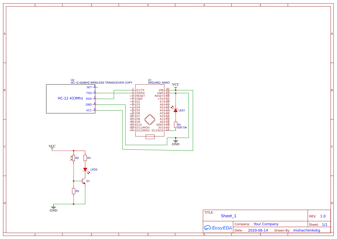Click the D11/MOSI pin label

pos(143,128)
